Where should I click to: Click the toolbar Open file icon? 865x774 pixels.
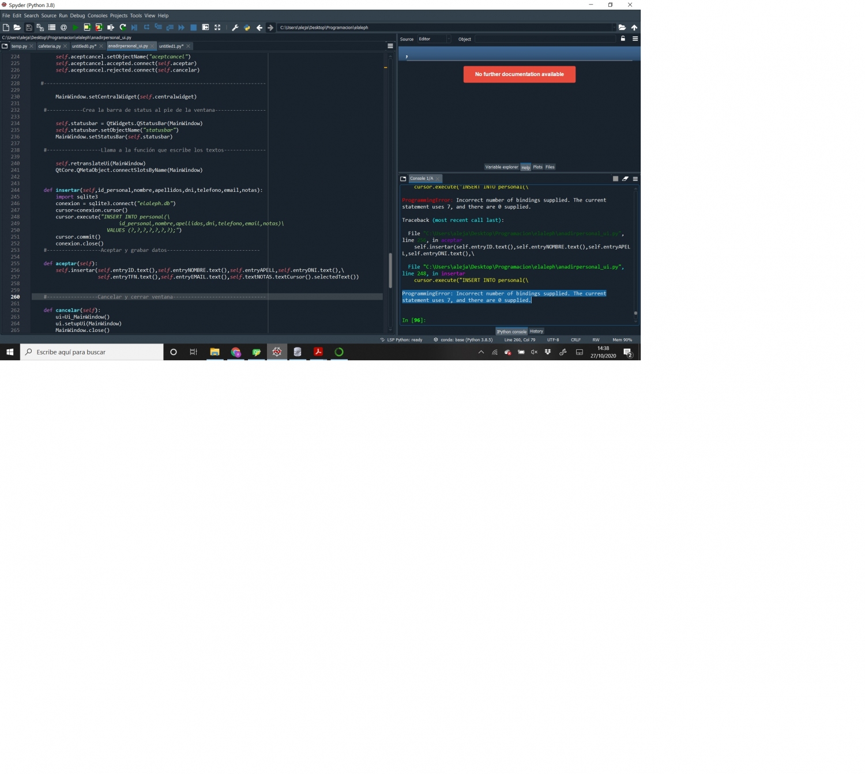coord(17,27)
